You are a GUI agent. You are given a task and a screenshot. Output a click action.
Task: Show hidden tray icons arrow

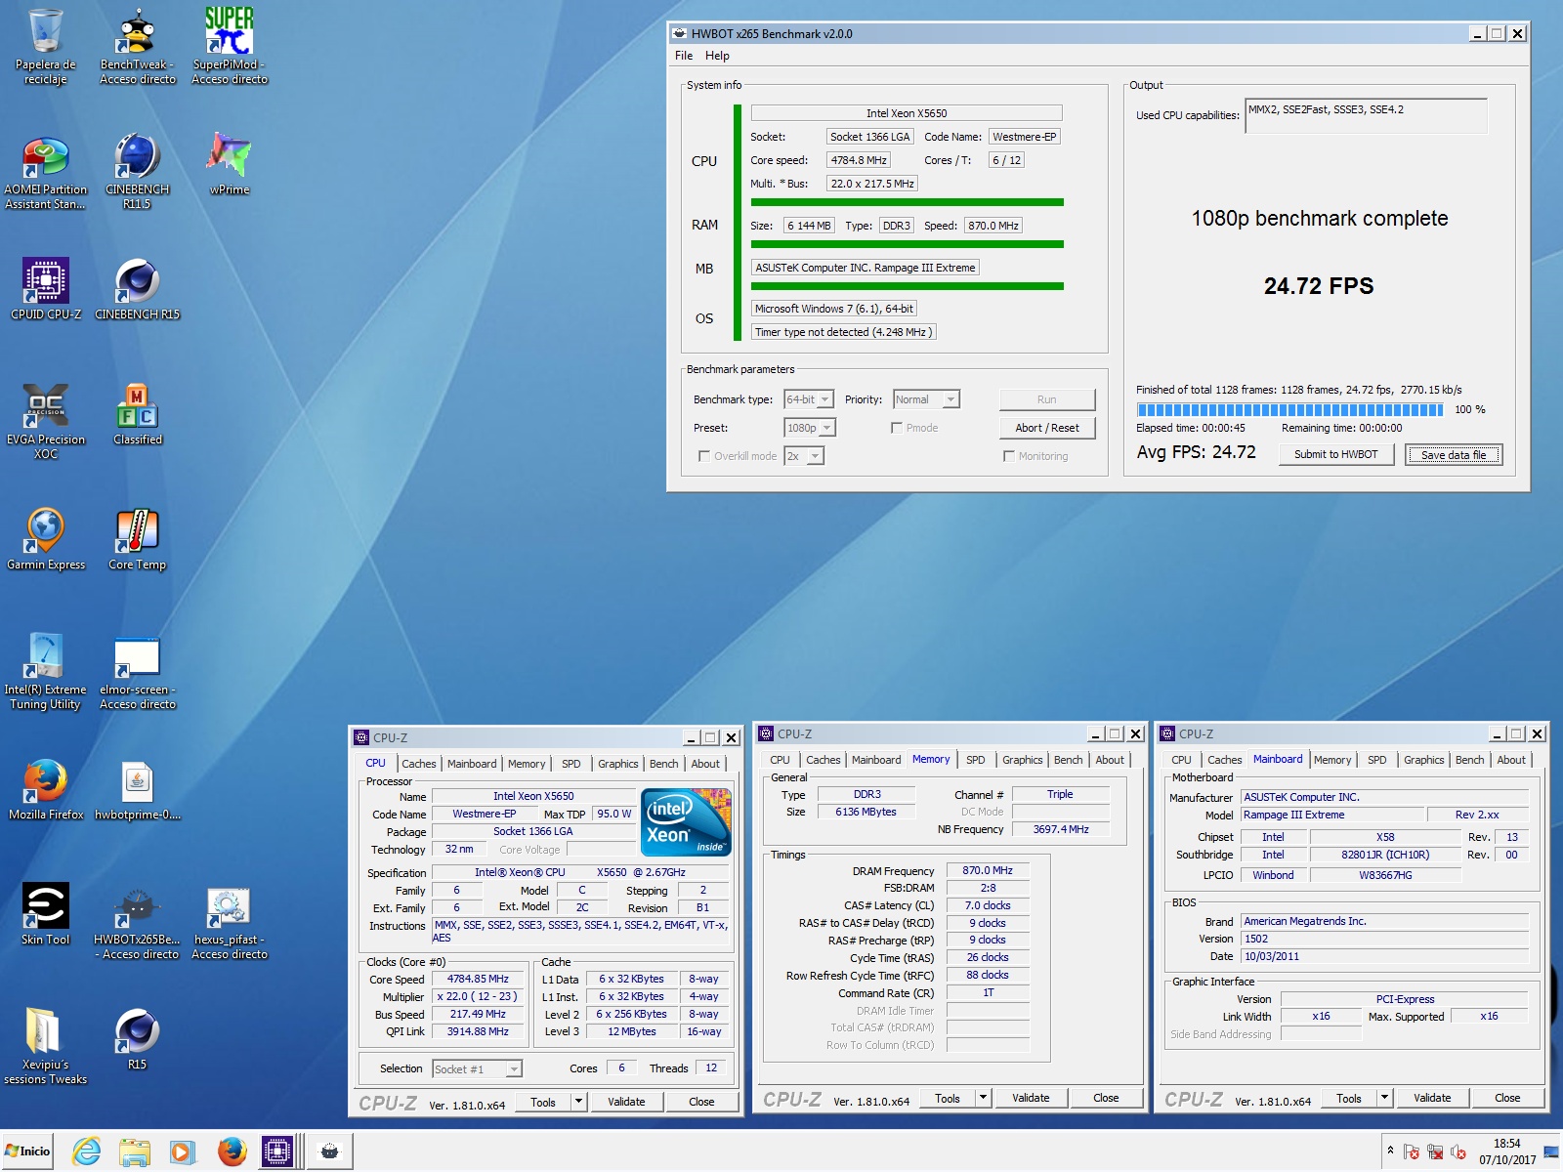(x=1390, y=1151)
